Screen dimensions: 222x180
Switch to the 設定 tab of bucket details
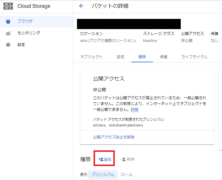click(121, 57)
